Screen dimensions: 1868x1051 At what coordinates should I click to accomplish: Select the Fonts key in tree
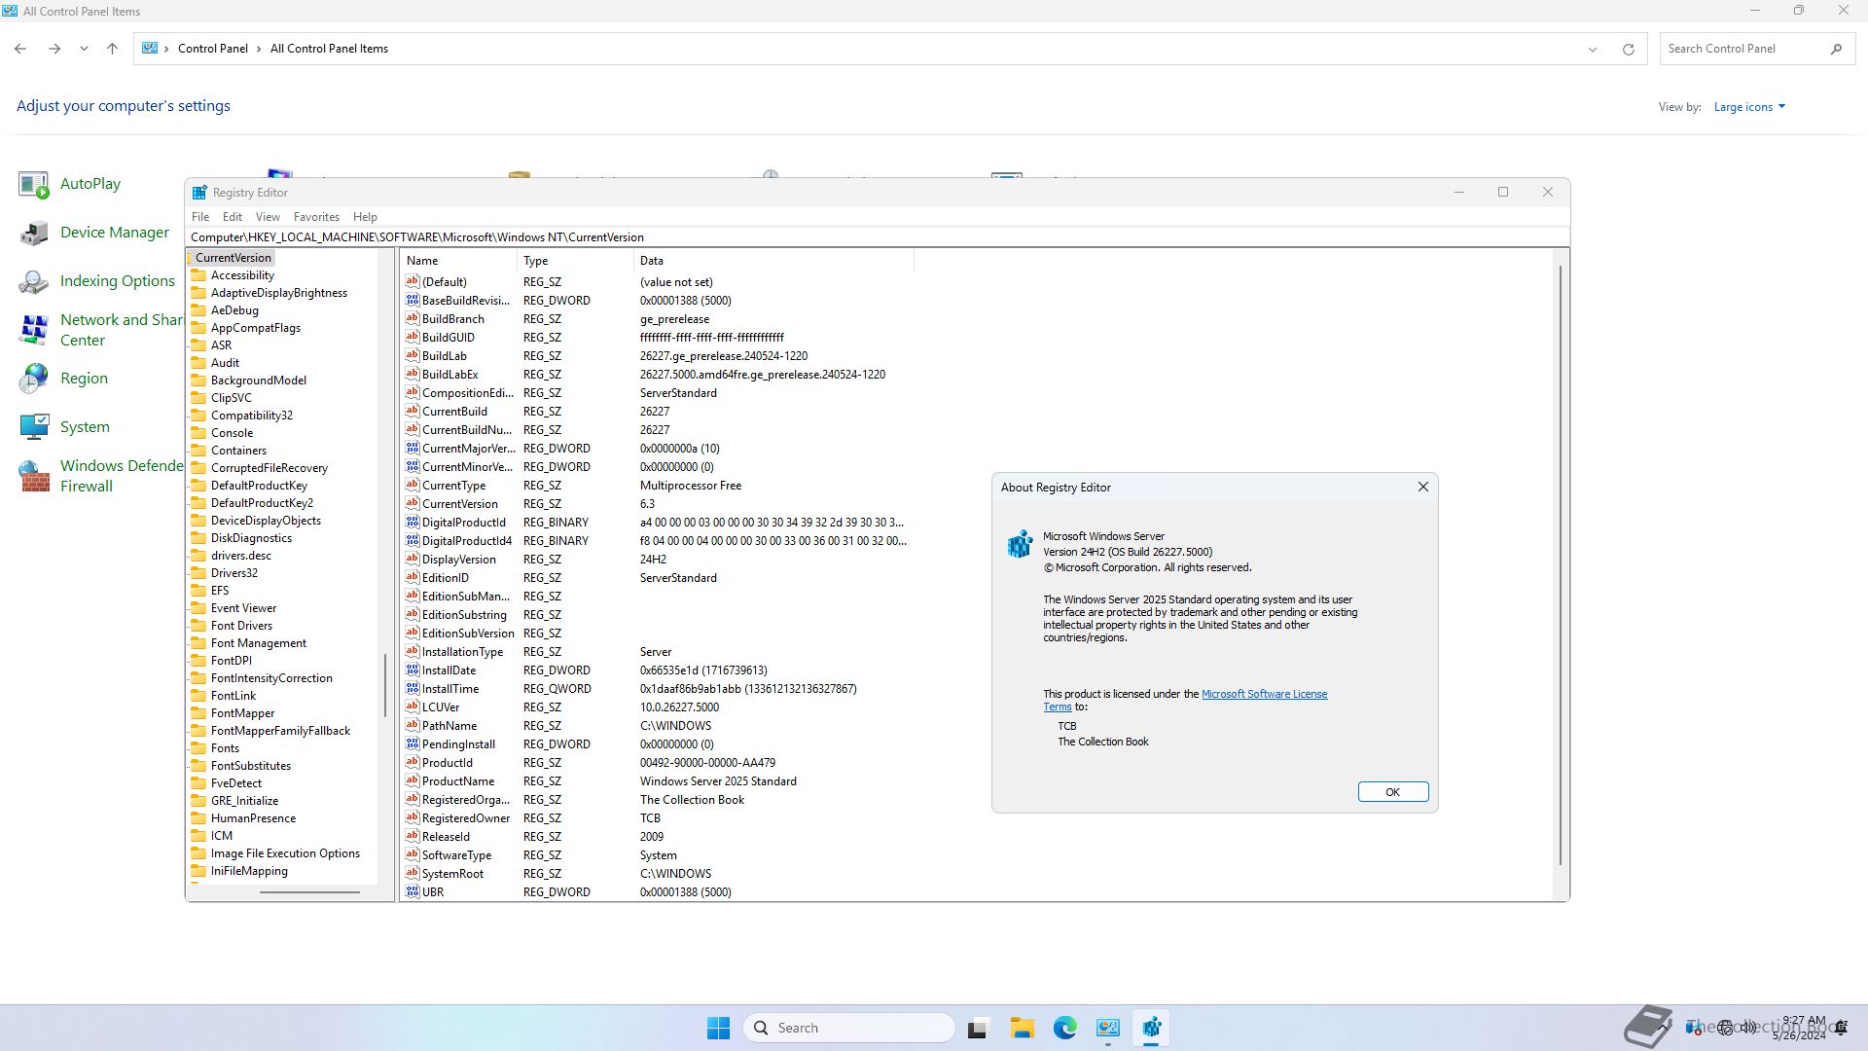coord(225,748)
